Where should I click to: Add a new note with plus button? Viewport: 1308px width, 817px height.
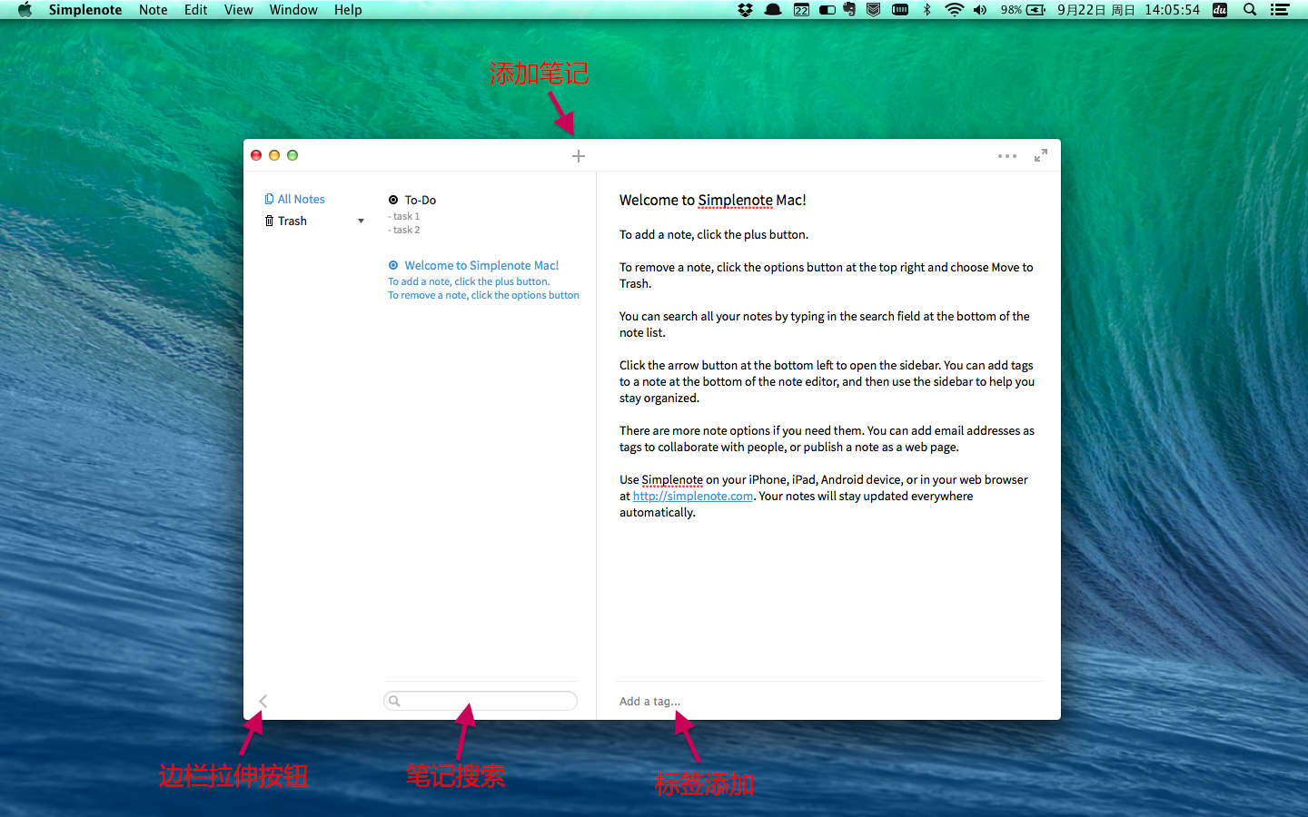coord(579,156)
